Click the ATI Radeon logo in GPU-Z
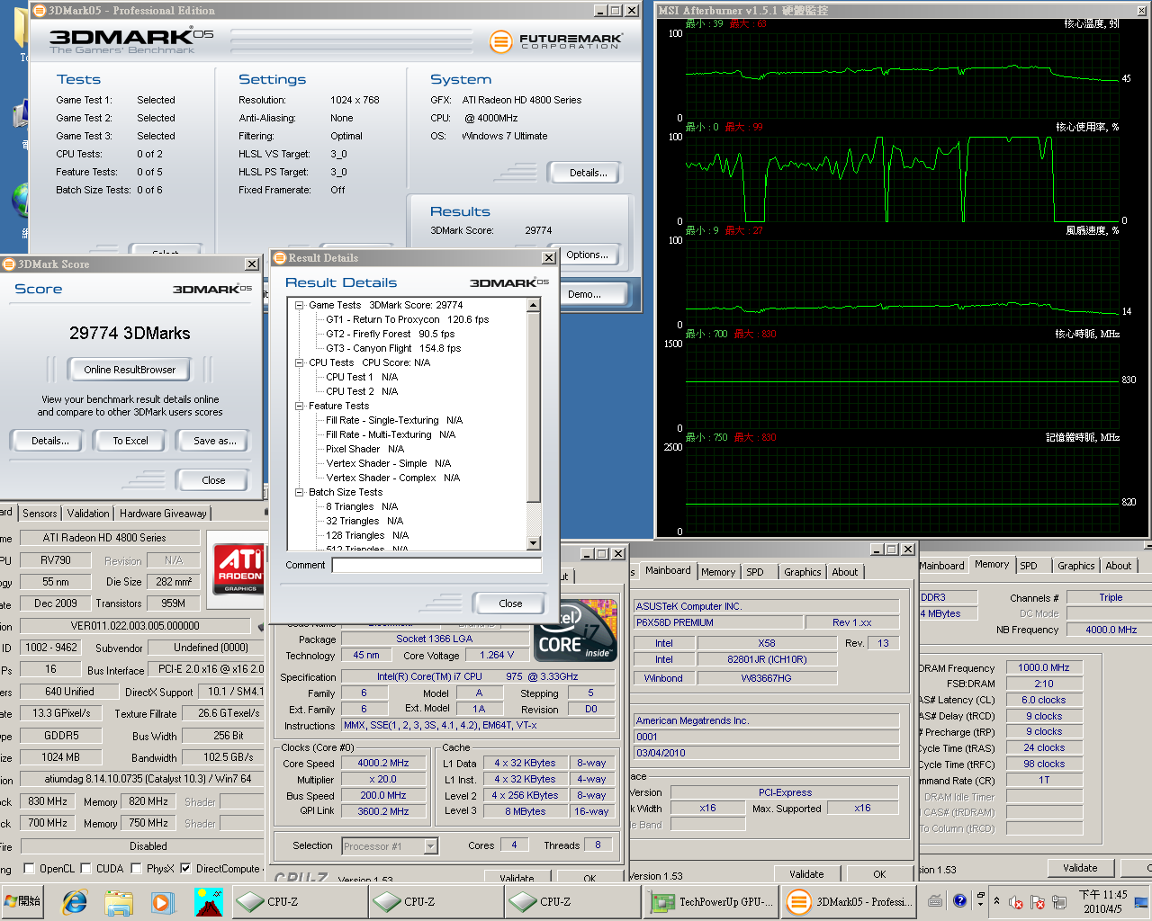 (240, 569)
